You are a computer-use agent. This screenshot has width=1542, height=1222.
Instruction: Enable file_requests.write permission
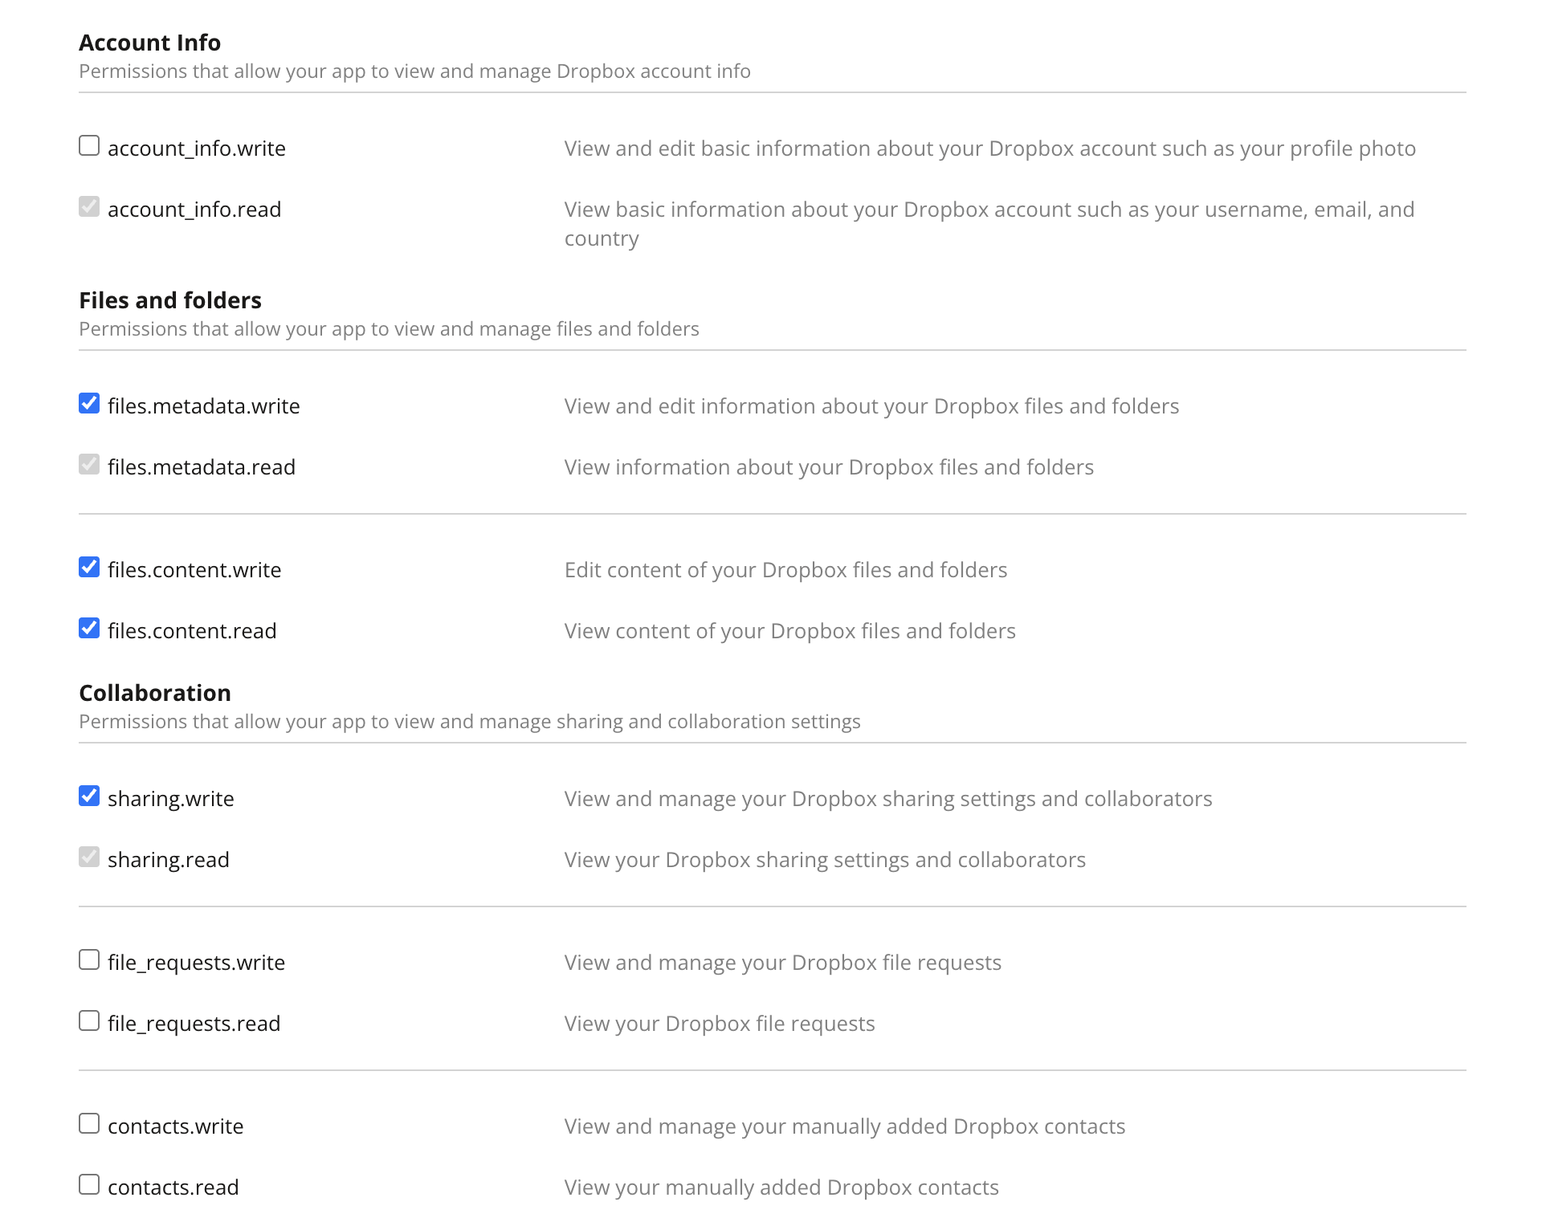click(x=89, y=960)
